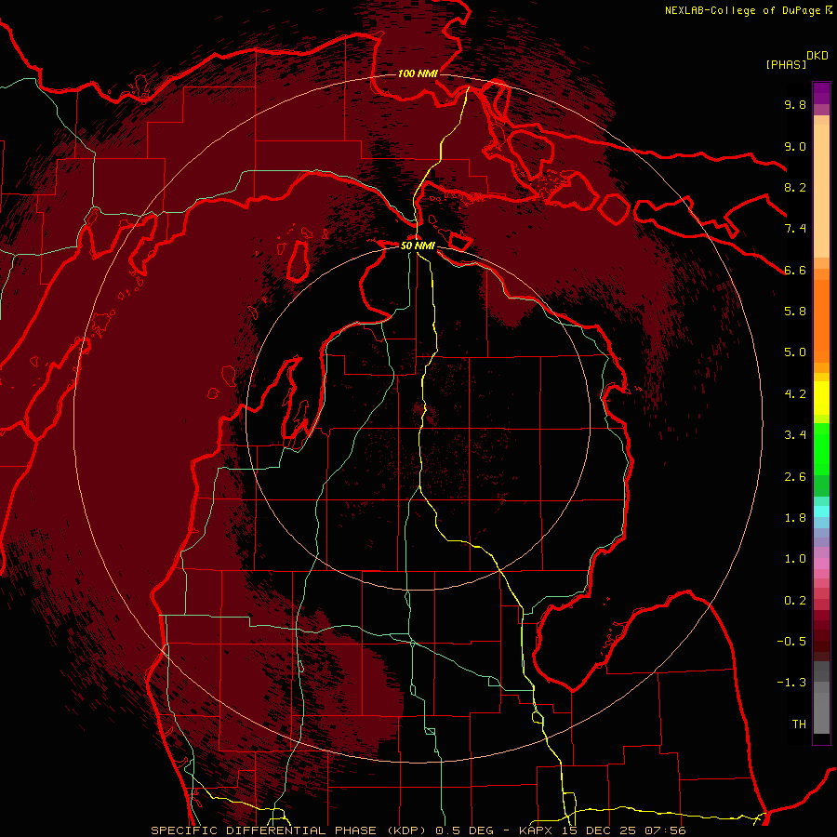
Task: Click the NEXLAB-College of DuPage credit text
Action: coord(742,10)
